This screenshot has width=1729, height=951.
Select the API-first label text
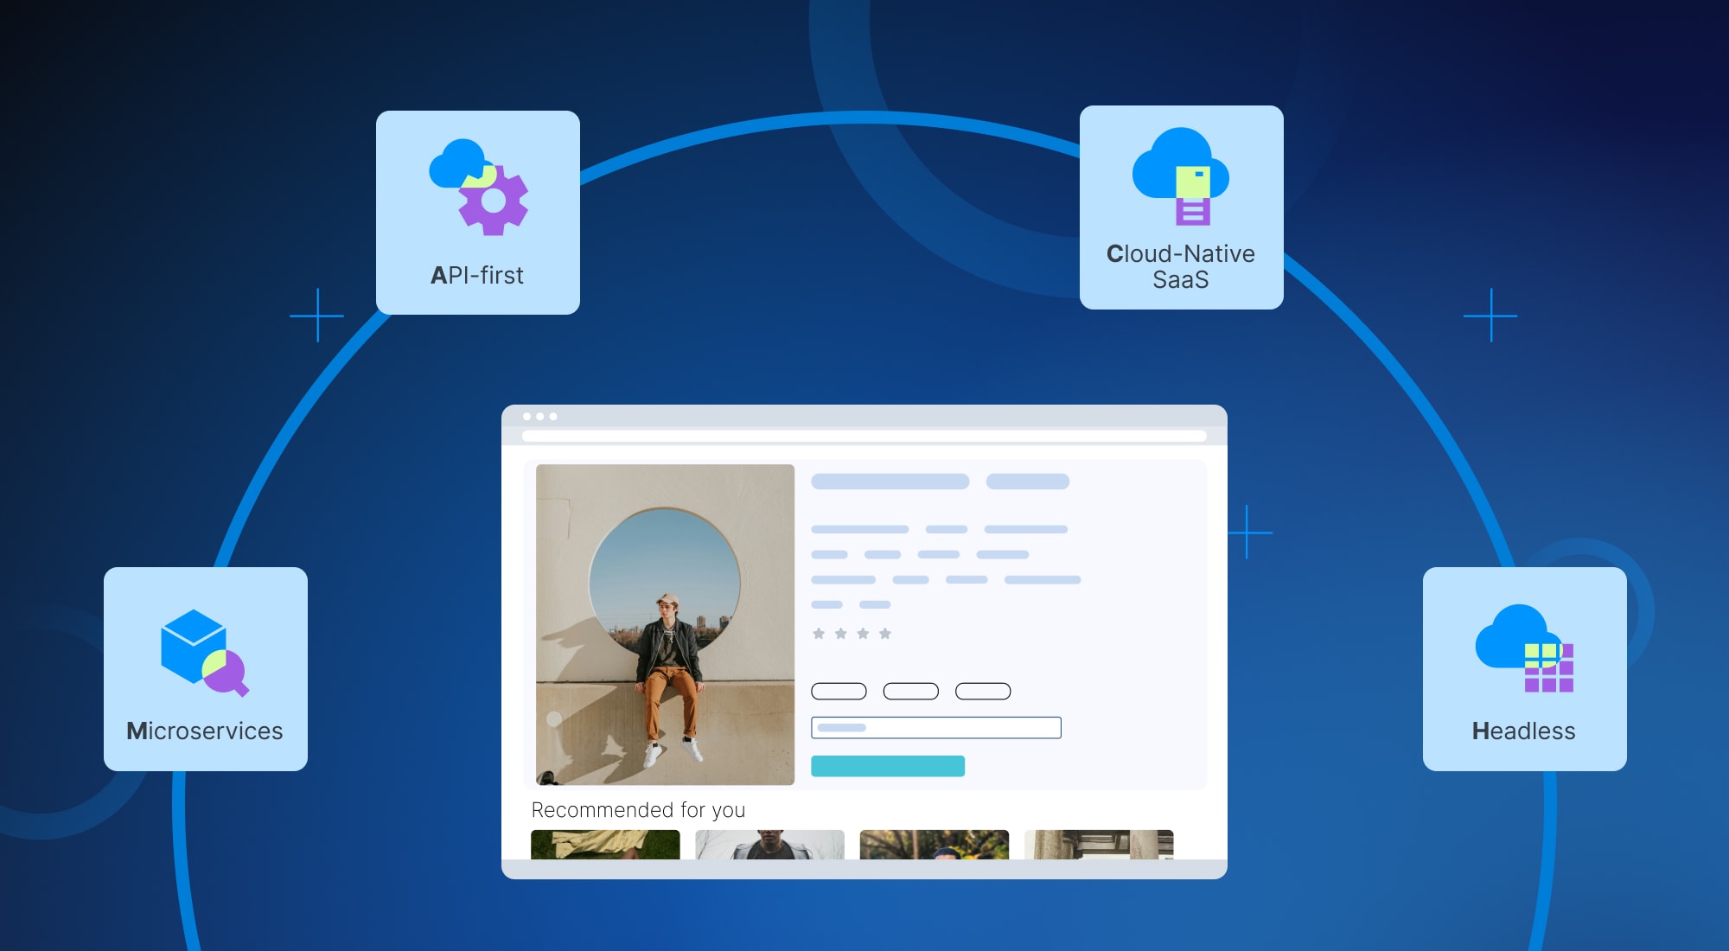tap(477, 275)
